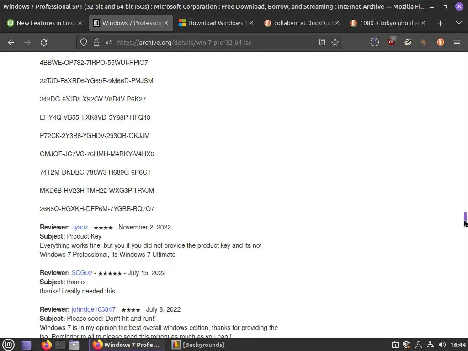Click the circular container extension icon
Image resolution: width=468 pixels, height=351 pixels.
click(375, 43)
